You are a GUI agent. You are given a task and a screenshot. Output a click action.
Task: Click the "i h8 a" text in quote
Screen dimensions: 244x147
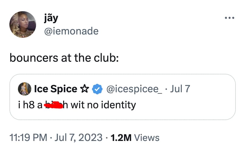pyautogui.click(x=30, y=105)
